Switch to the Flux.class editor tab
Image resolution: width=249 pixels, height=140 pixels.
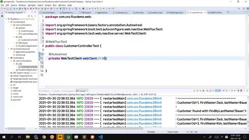pyautogui.click(x=139, y=12)
